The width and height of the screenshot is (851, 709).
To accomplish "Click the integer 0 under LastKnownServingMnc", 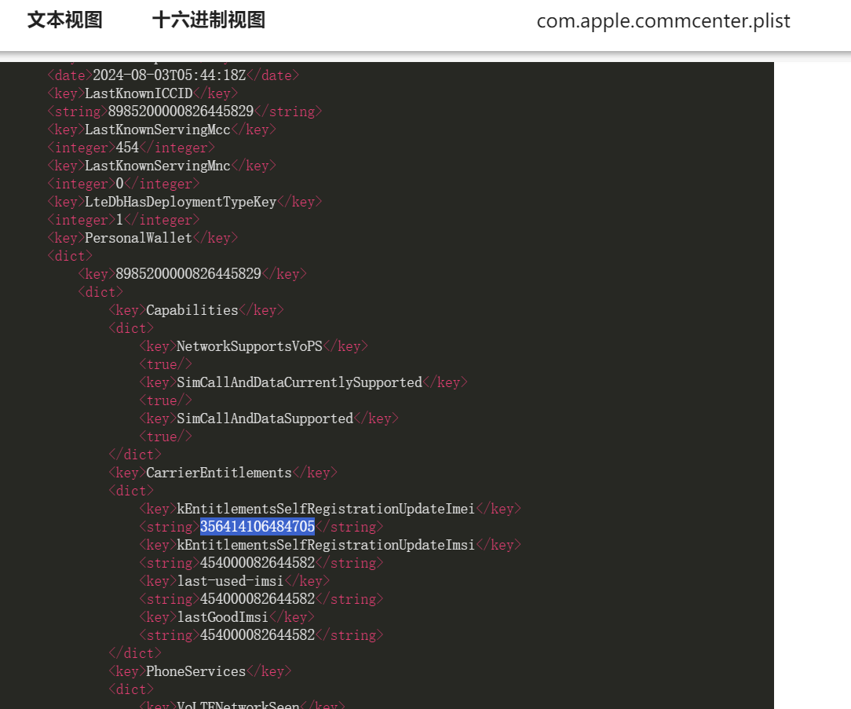I will click(x=119, y=184).
